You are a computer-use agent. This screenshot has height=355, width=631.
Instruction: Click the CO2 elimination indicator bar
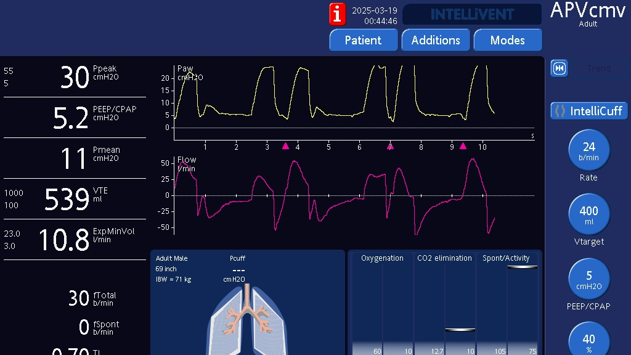tap(444, 305)
